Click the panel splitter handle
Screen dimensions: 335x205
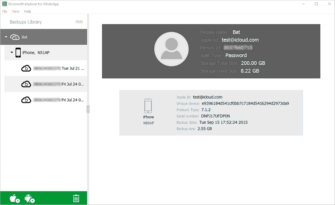click(x=88, y=109)
